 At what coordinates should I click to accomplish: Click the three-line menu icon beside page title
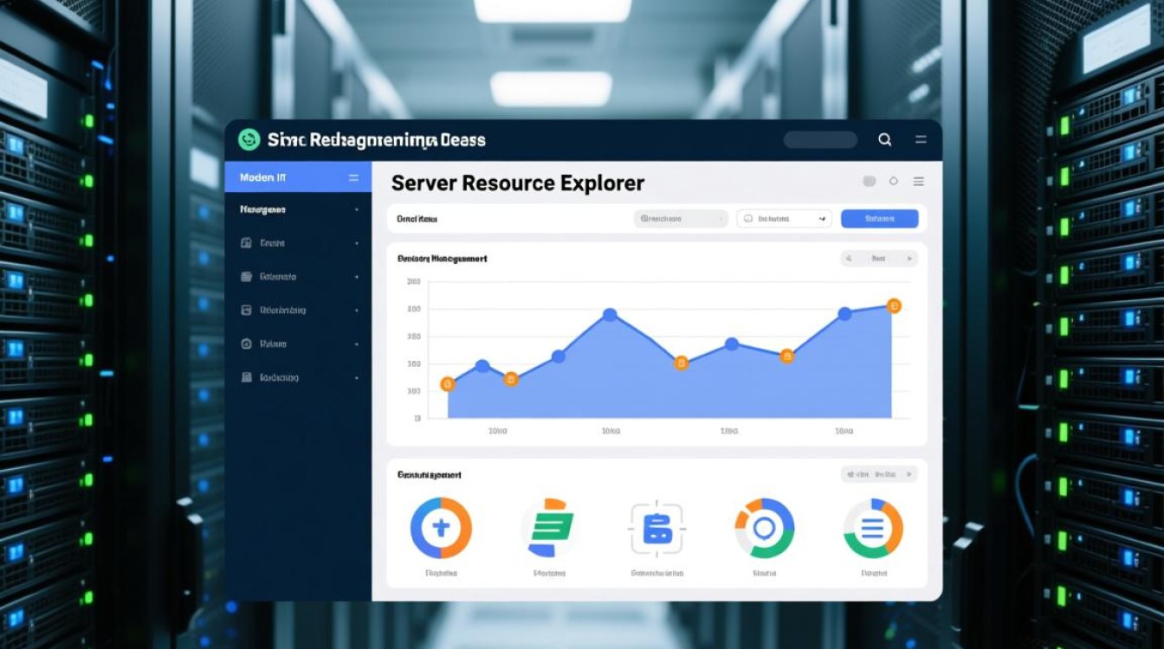coord(918,182)
